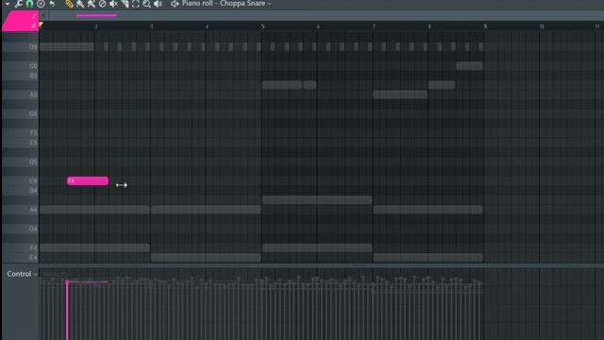Open the stamp chord tool
This screenshot has height=340, width=604.
(41, 4)
